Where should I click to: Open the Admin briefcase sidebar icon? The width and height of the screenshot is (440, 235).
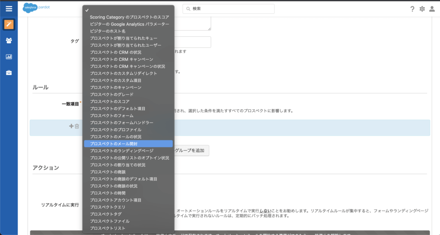[x=9, y=73]
